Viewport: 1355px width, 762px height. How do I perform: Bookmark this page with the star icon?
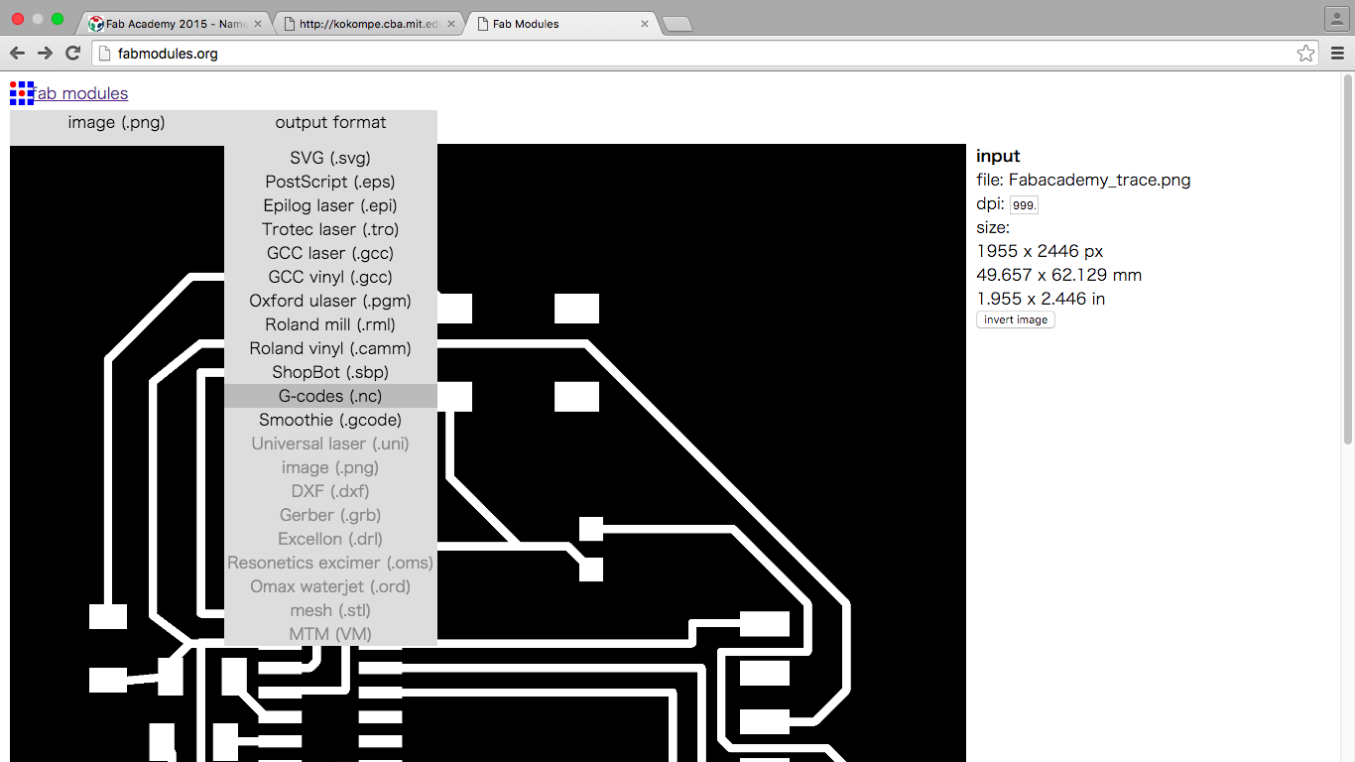pos(1305,54)
